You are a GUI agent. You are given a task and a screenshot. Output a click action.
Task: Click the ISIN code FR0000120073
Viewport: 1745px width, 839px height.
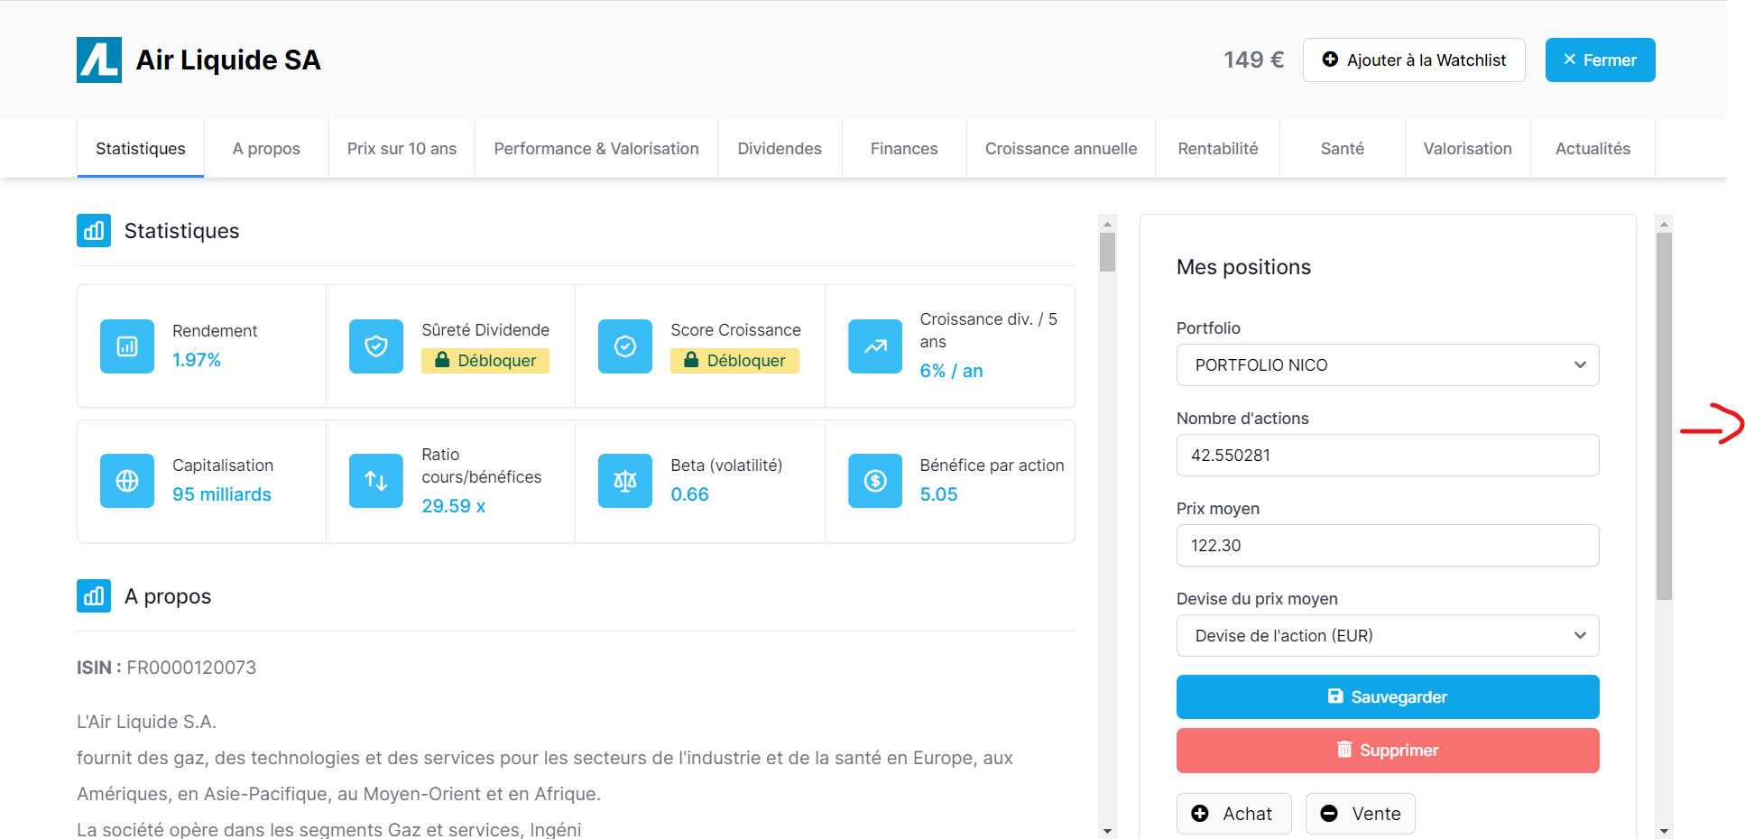(x=191, y=668)
